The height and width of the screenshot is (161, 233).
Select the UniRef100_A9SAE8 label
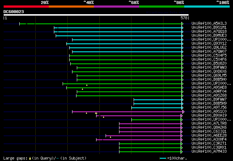(x=209, y=88)
